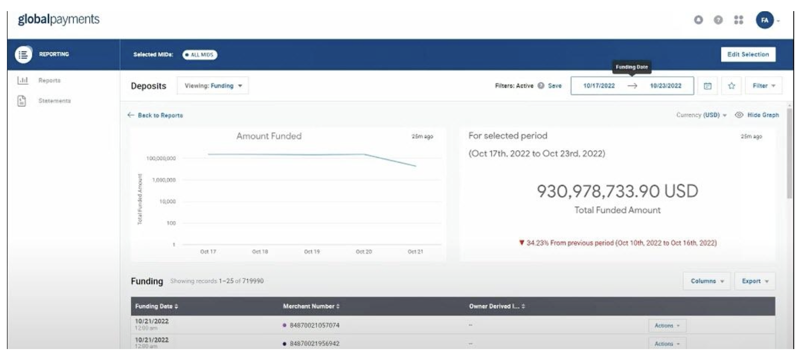Open the Columns dropdown
Screen dimensions: 803x356
pos(707,281)
